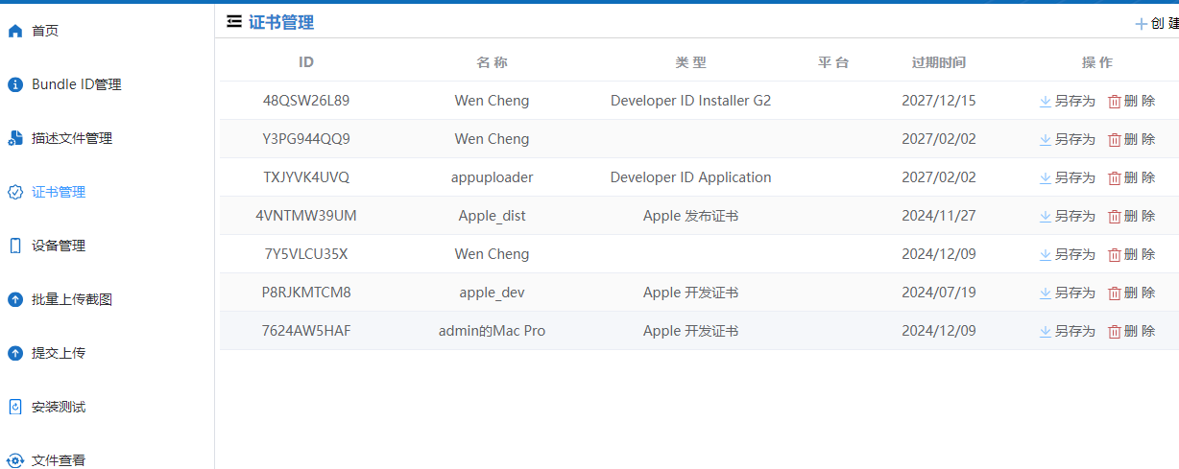Viewport: 1179px width, 469px height.
Task: Click the 过期时间 column header
Action: (x=939, y=62)
